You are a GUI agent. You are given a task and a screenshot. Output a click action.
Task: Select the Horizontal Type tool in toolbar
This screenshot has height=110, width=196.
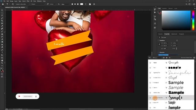tap(2, 53)
